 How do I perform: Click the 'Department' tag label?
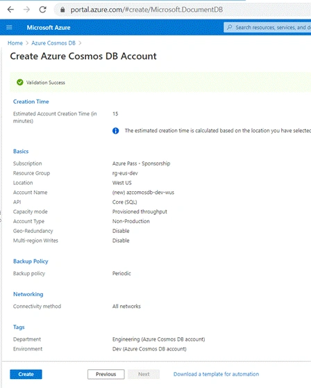point(27,339)
